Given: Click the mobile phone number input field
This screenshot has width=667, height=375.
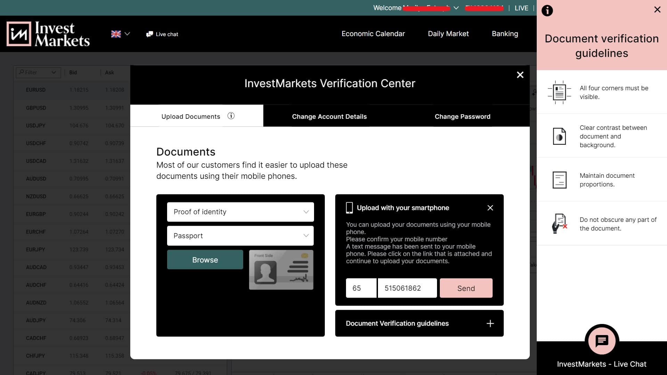Looking at the screenshot, I should click(x=407, y=288).
